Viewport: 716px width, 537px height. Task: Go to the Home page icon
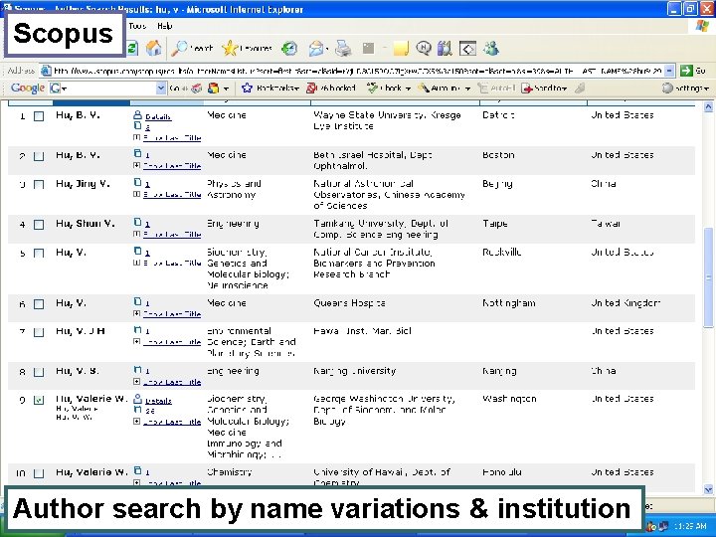[153, 48]
